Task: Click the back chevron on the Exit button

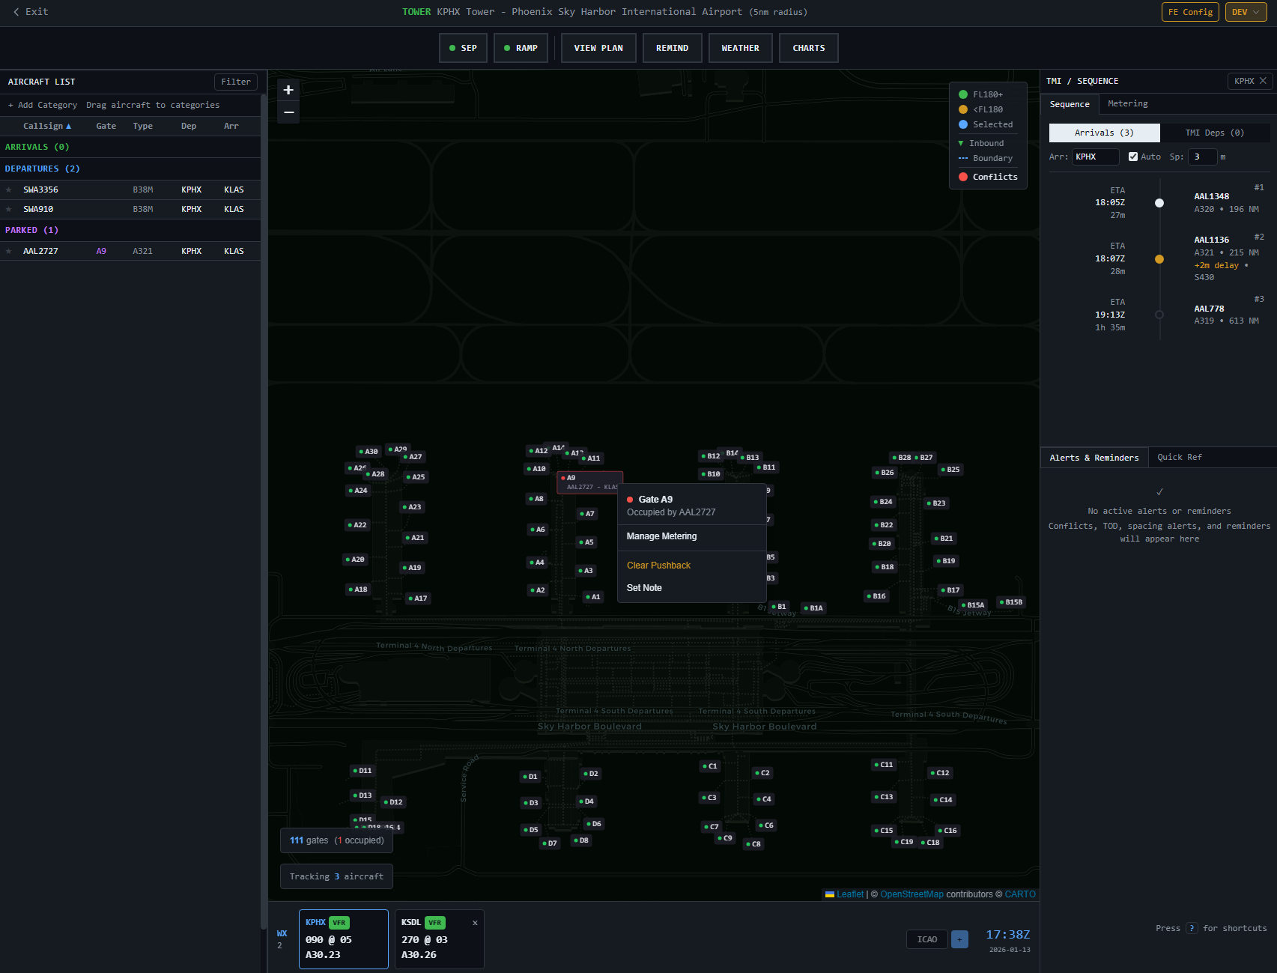Action: (15, 11)
